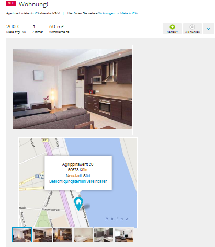
Task: Click the Ausblenden hide listing icon
Action: (x=192, y=27)
